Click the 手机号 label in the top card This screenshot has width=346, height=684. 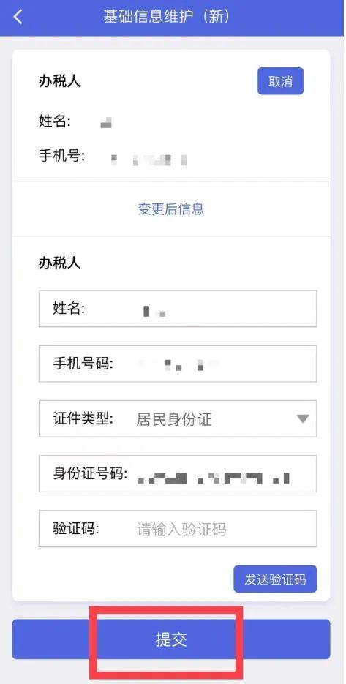(x=62, y=156)
